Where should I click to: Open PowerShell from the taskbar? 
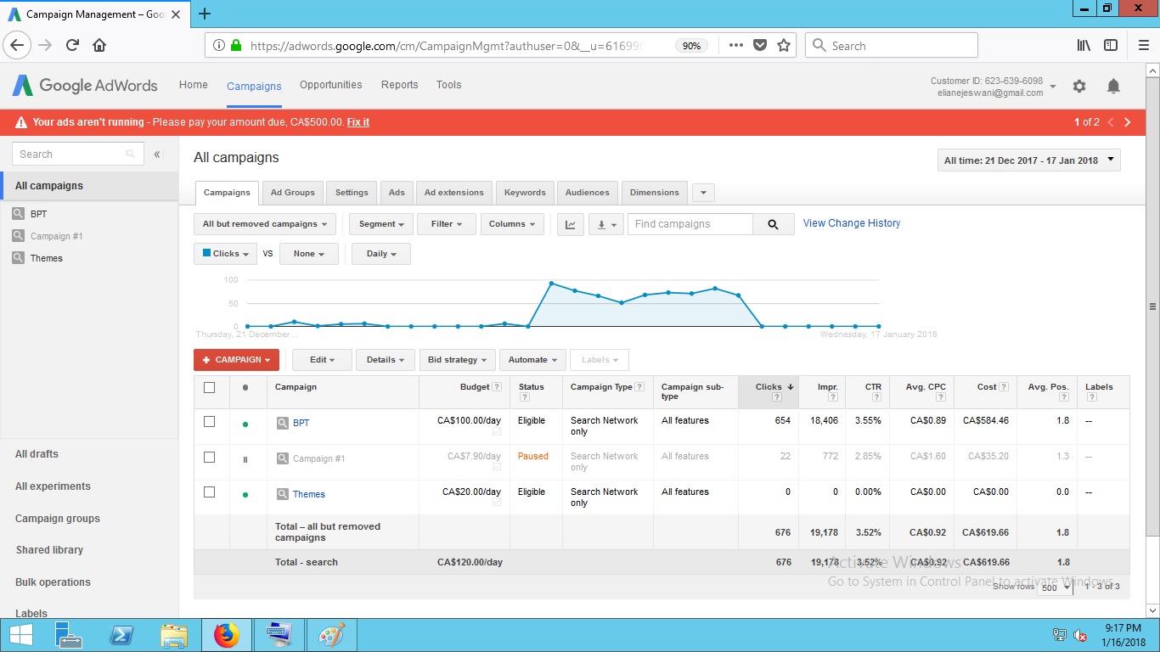click(x=121, y=635)
